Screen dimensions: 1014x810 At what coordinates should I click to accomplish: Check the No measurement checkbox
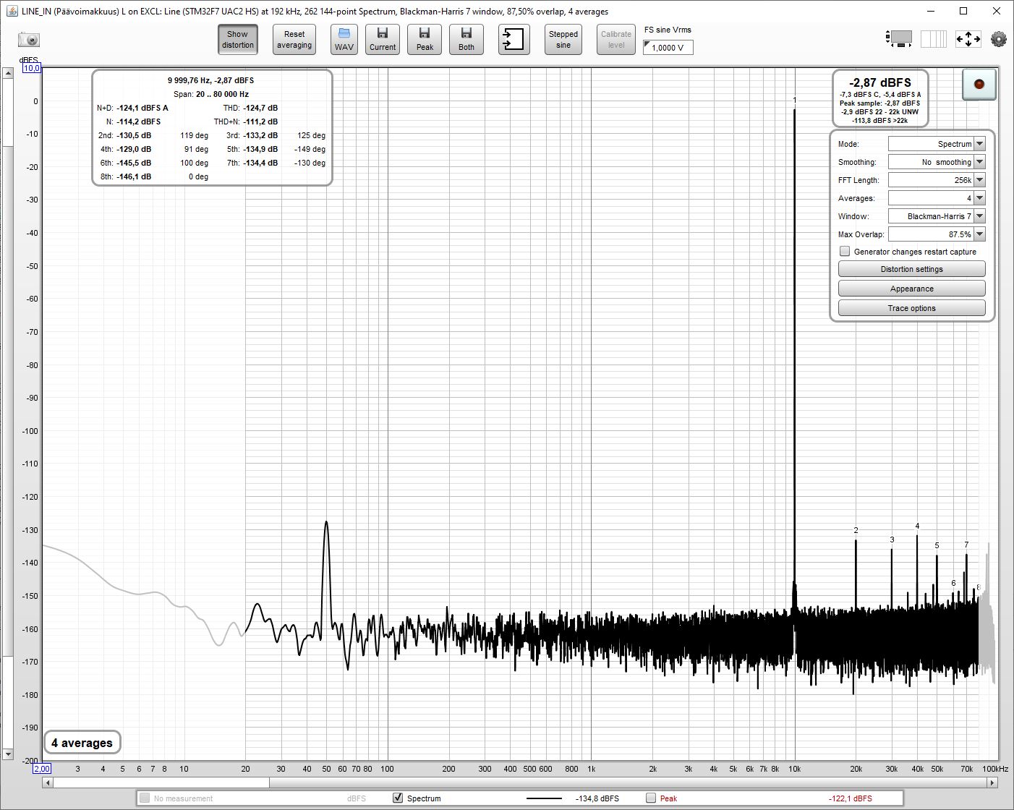(145, 798)
